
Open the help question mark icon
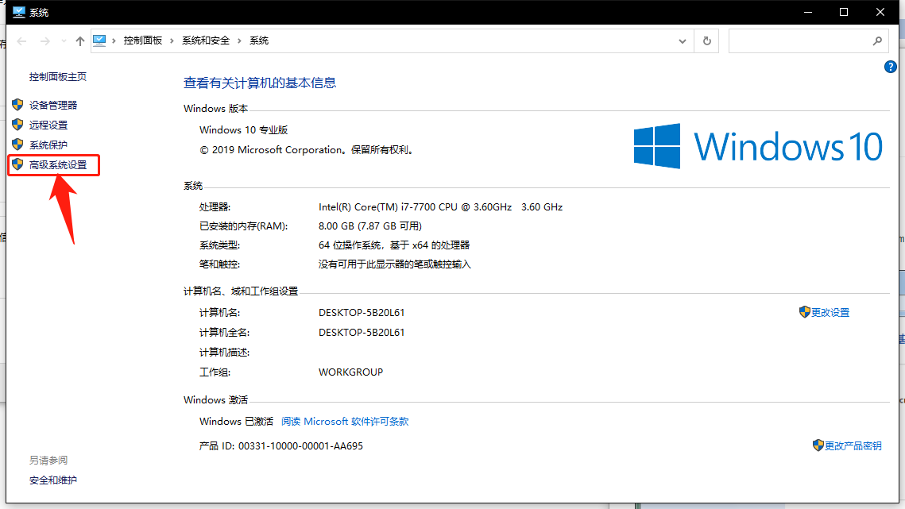(890, 67)
